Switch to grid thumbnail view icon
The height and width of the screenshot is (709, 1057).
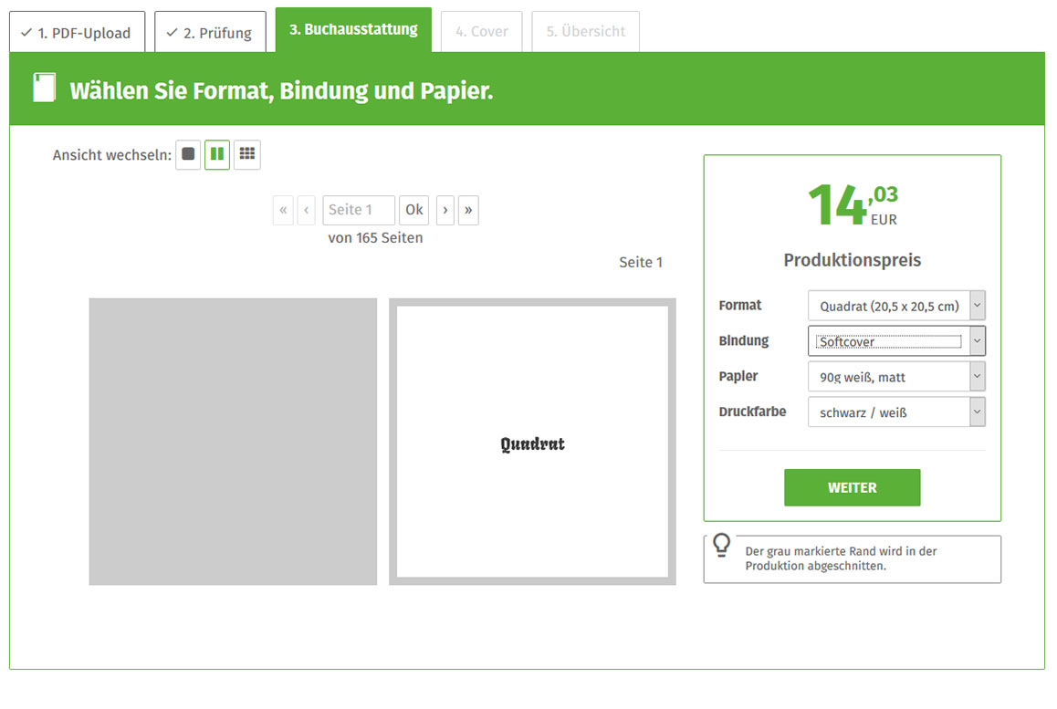click(x=246, y=154)
